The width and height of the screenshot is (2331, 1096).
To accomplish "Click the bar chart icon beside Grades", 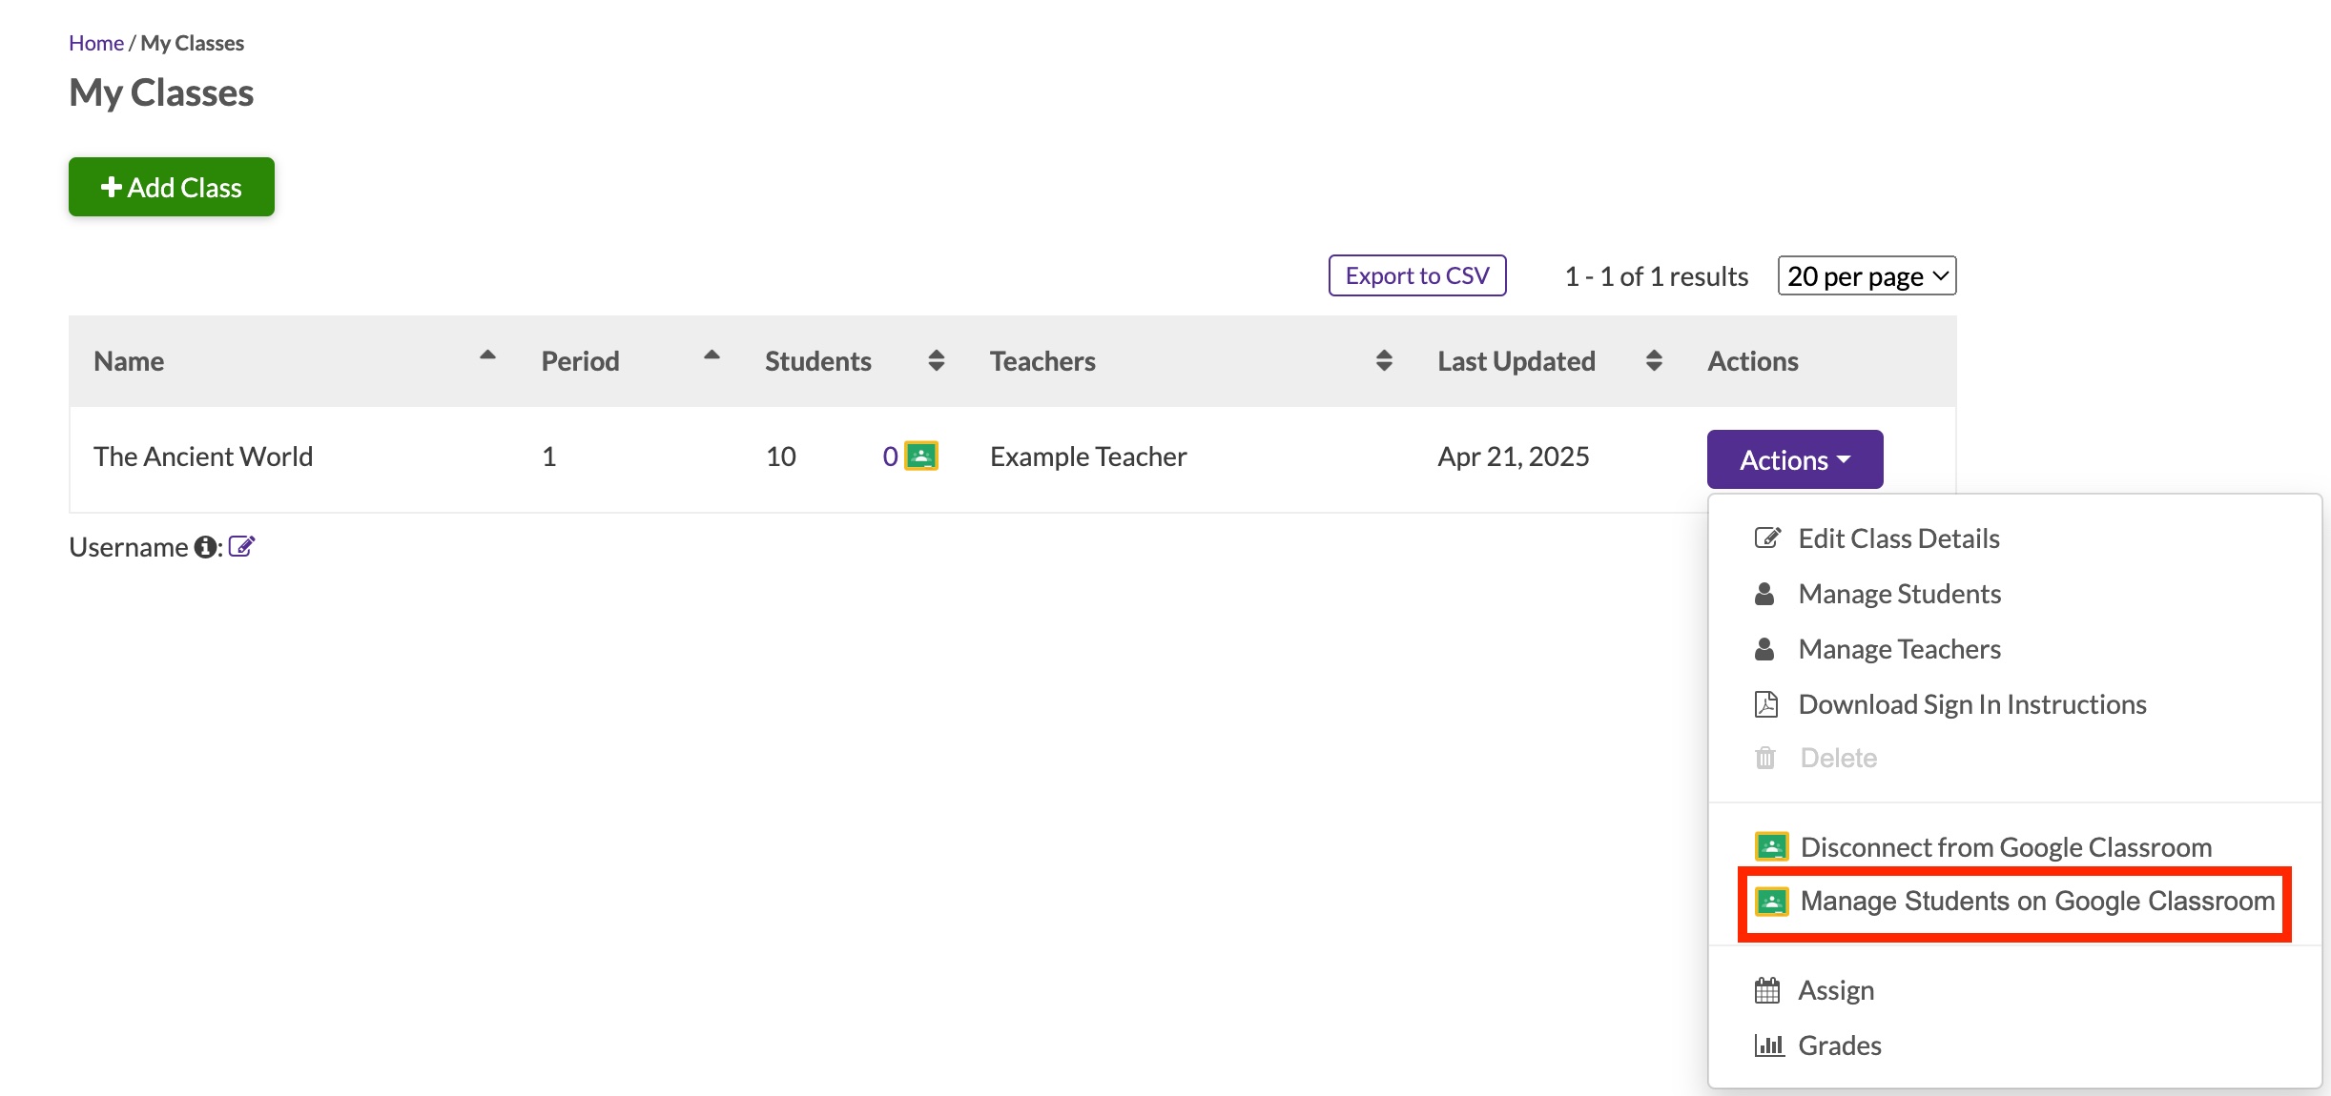I will (1769, 1045).
